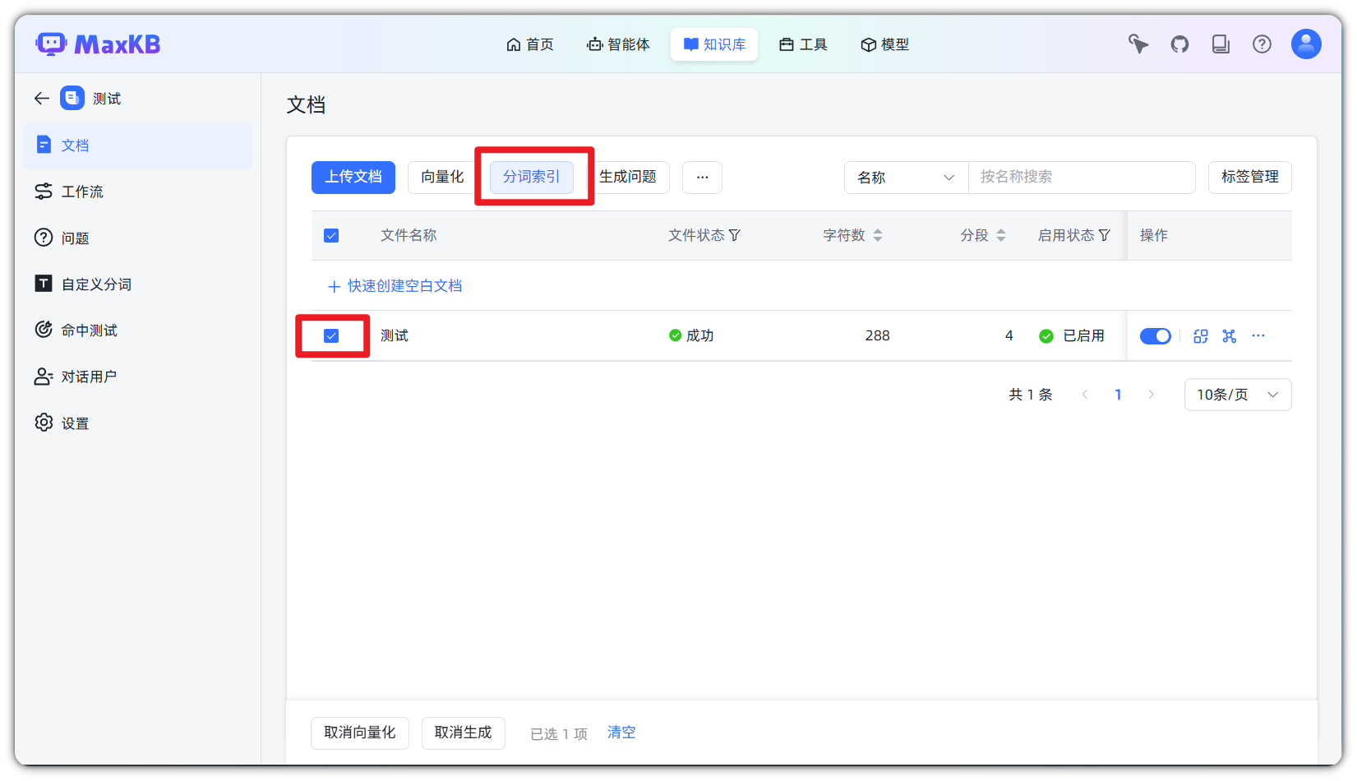
Task: Switch to the 首页 tab
Action: pyautogui.click(x=530, y=44)
